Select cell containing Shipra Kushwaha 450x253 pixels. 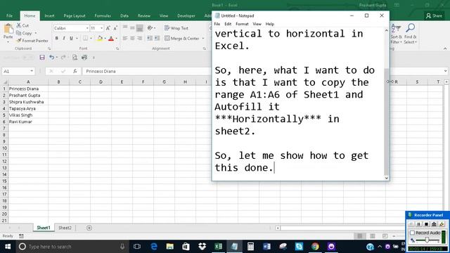tap(28, 102)
